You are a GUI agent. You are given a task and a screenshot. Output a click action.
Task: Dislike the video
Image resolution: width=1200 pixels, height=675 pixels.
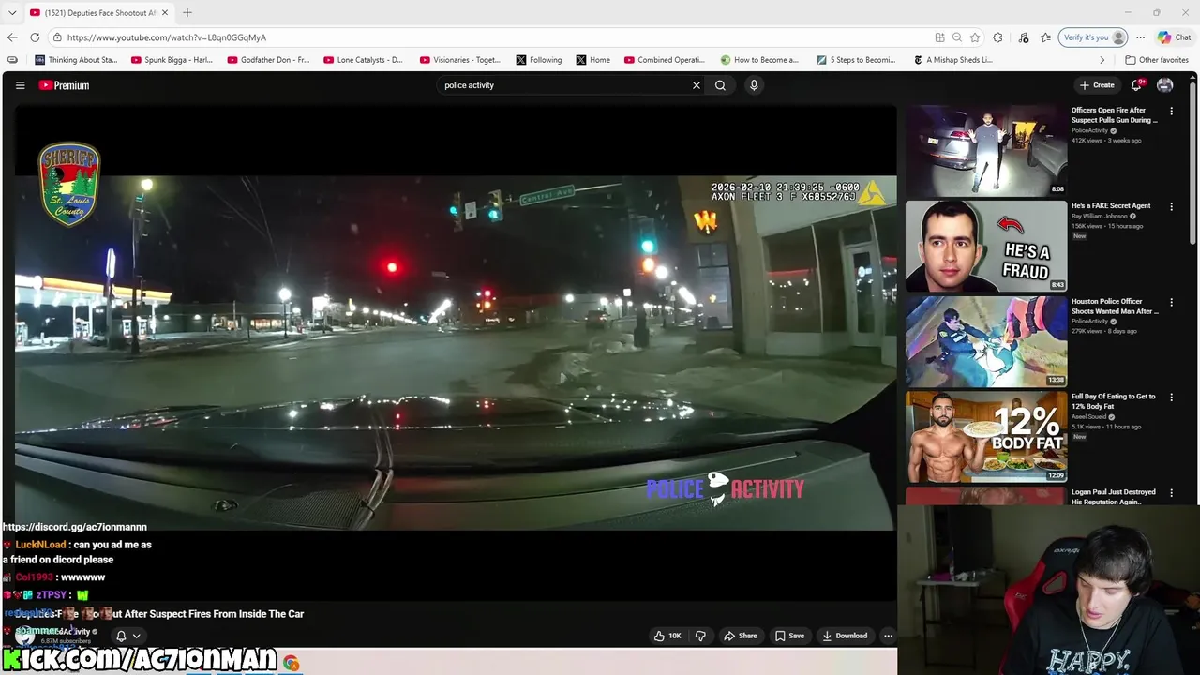pyautogui.click(x=700, y=636)
